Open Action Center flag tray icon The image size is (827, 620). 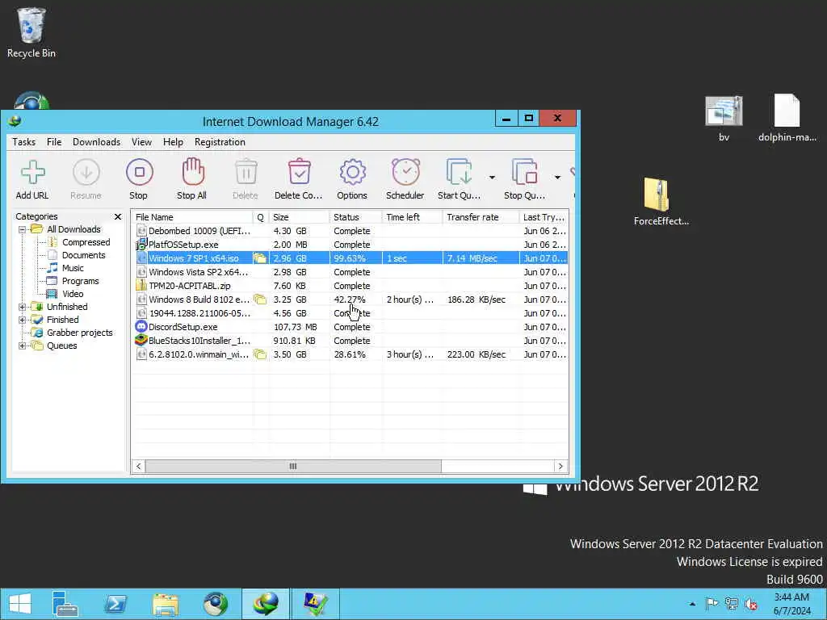(712, 604)
